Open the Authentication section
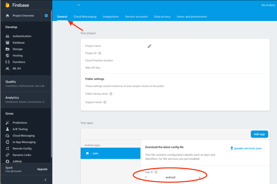Image resolution: width=277 pixels, height=184 pixels. point(22,36)
